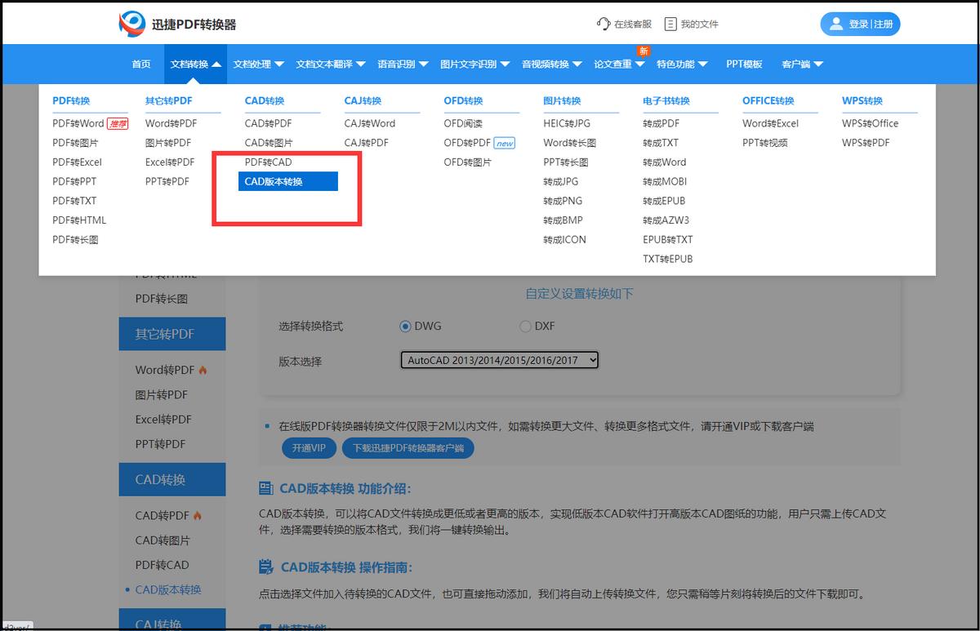Expand the 音视频转换 dropdown arrow

(577, 64)
